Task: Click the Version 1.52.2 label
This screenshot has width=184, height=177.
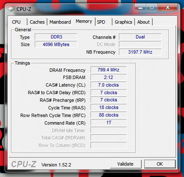Action: pyautogui.click(x=56, y=165)
